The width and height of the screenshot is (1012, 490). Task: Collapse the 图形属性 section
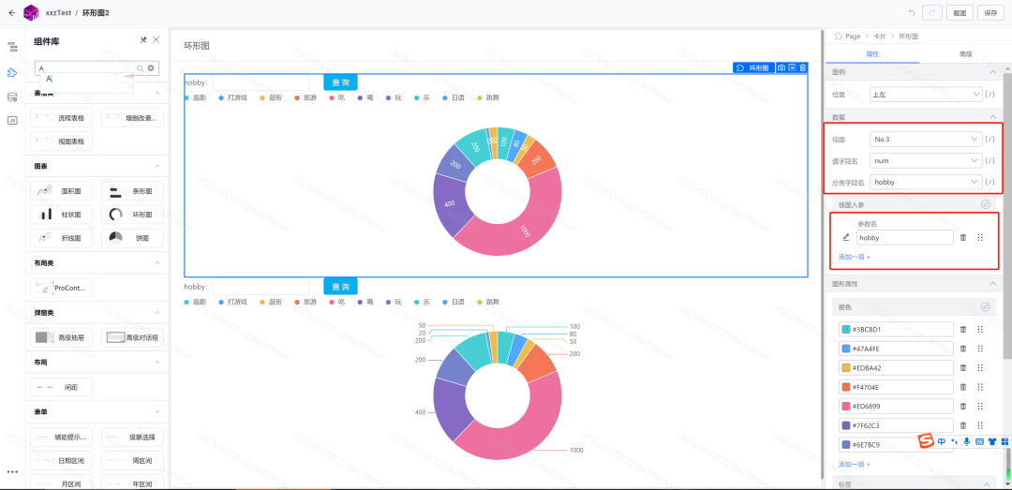[x=992, y=283]
